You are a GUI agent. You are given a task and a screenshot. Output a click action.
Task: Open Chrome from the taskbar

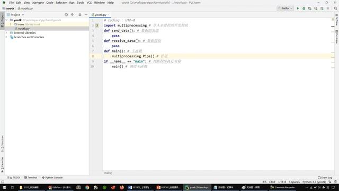87,187
